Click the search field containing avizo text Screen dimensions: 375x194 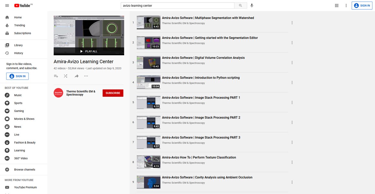pos(177,5)
